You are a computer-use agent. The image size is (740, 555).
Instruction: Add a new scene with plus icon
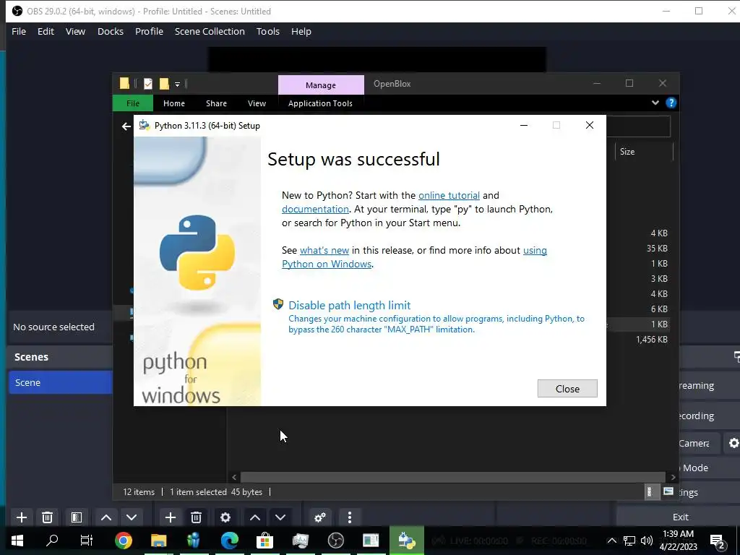pos(21,517)
